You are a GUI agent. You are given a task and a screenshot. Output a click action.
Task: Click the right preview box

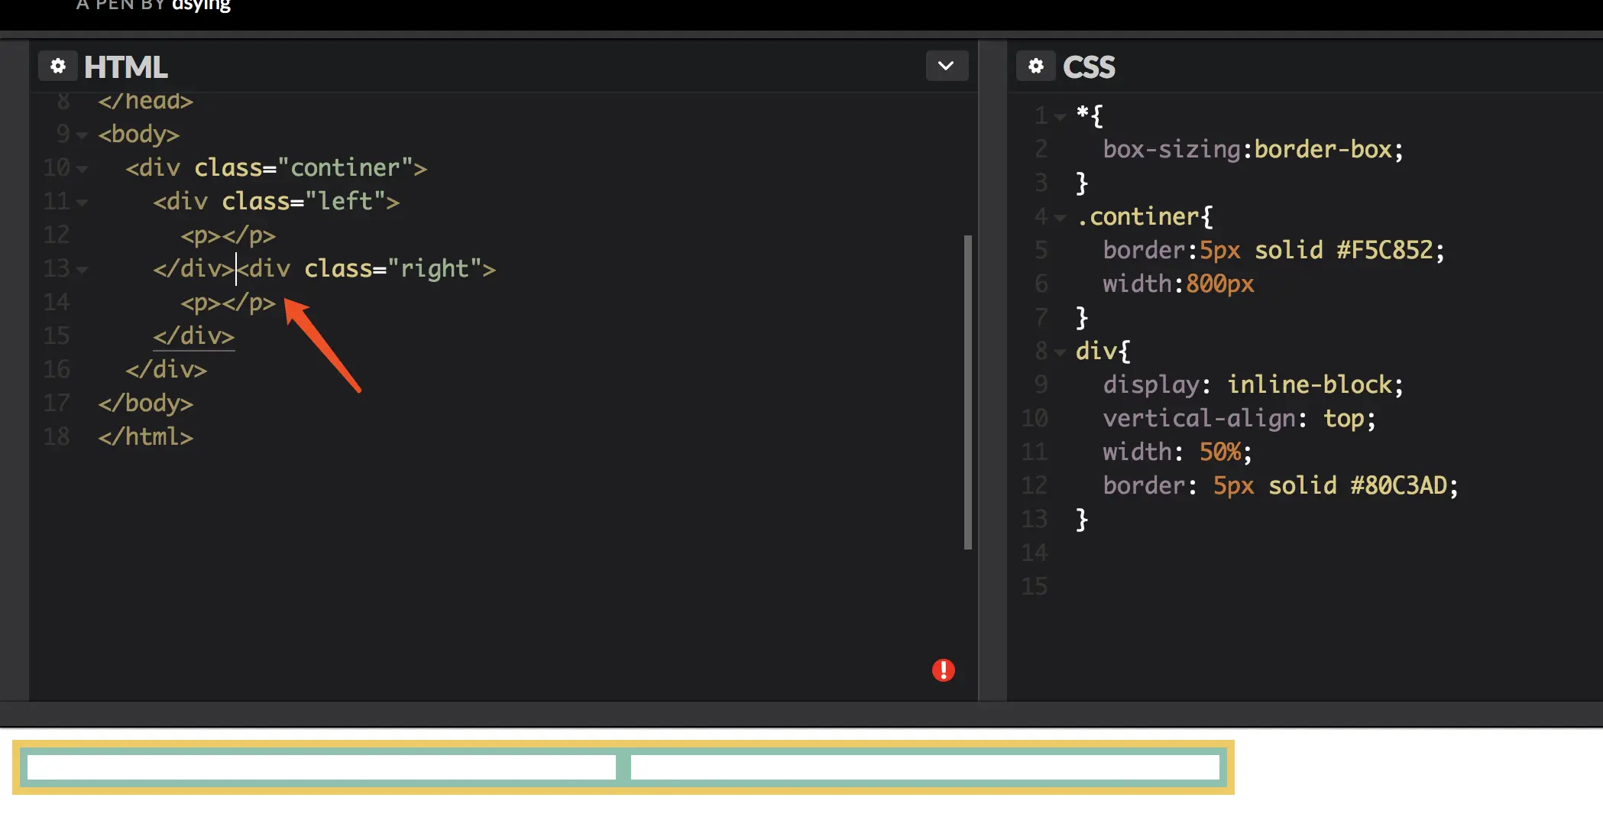click(925, 767)
